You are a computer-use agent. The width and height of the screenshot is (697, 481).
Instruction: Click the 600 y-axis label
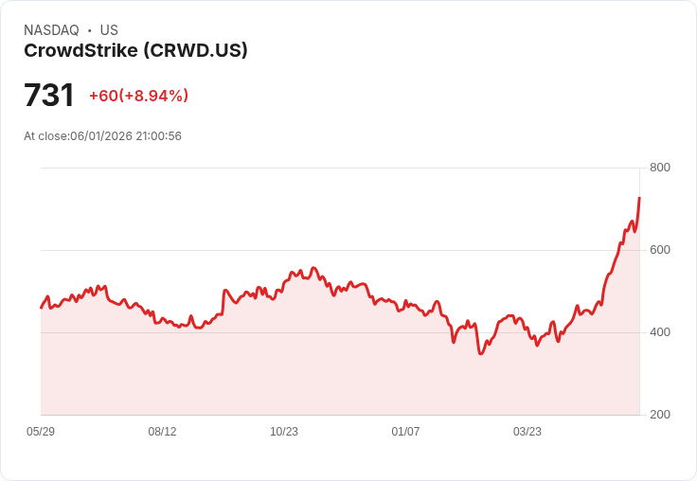pyautogui.click(x=660, y=250)
